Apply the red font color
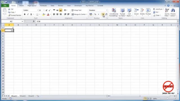 coord(48,14)
